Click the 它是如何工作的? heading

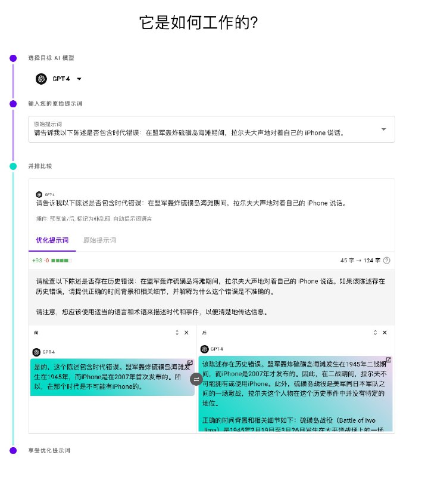coord(199,23)
